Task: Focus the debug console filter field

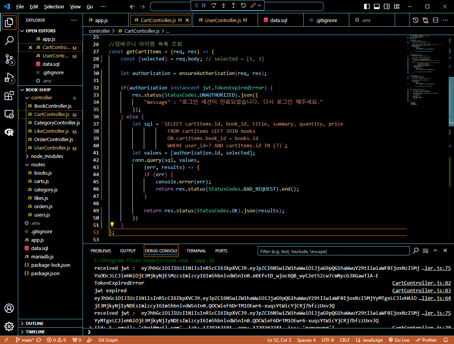Action: click(333, 251)
